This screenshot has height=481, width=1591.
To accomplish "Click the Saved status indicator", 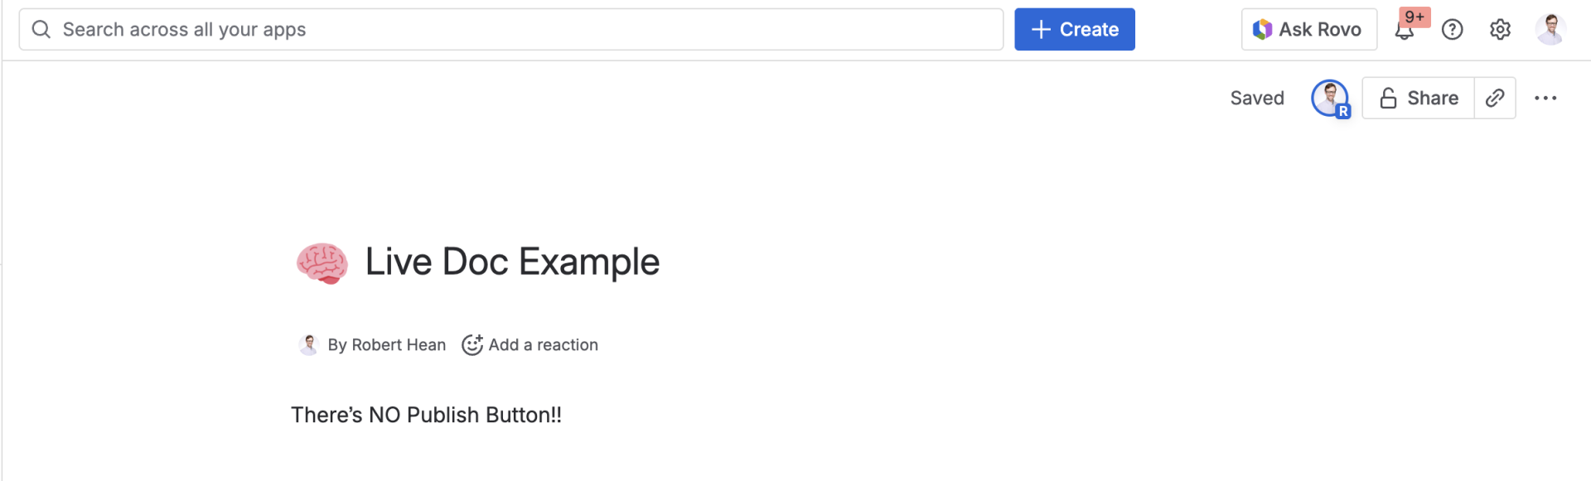I will 1256,99.
